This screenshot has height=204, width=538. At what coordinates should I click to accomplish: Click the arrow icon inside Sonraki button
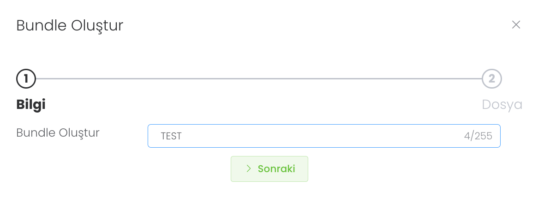click(248, 168)
